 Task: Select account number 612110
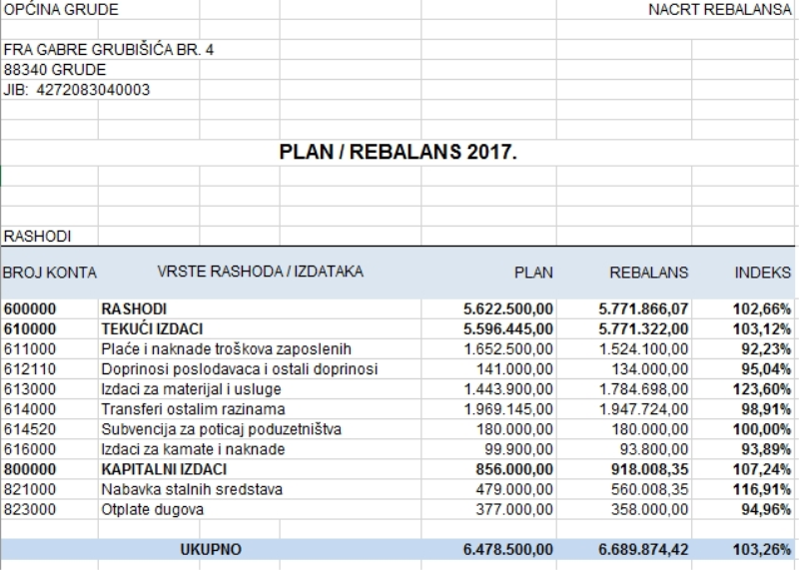pos(30,369)
